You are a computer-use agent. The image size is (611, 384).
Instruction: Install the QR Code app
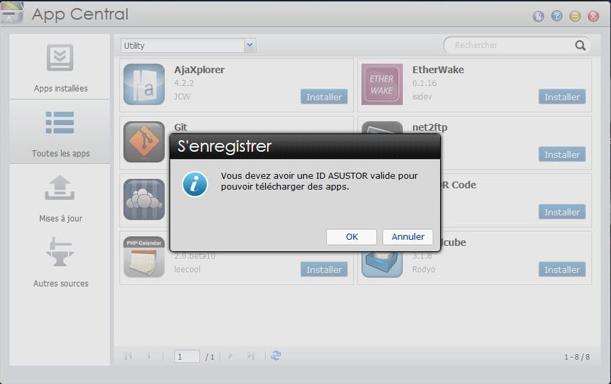[x=562, y=212]
